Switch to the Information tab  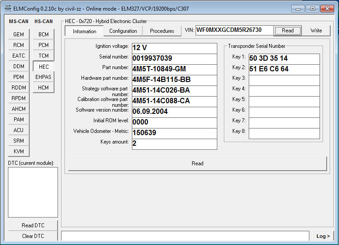[85, 31]
